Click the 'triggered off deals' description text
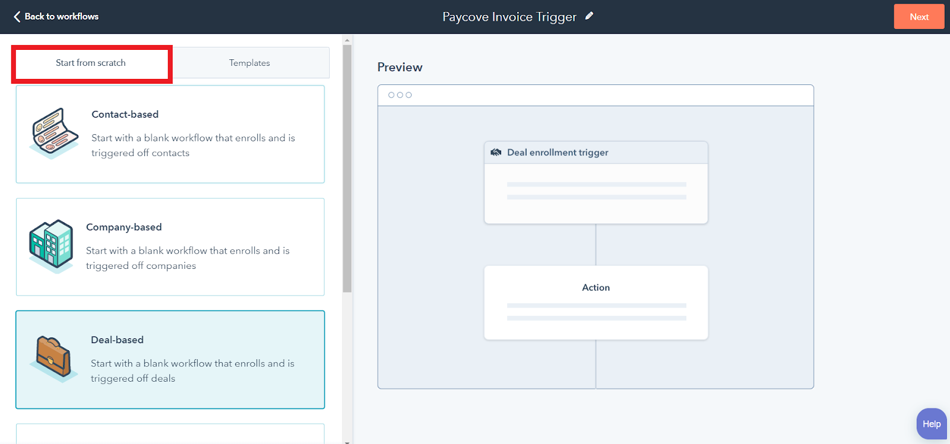Viewport: 950px width, 444px height. tap(133, 379)
